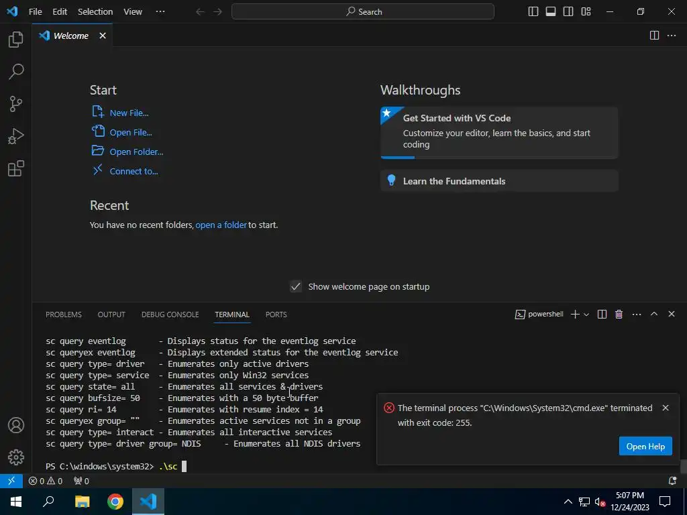Open the Extensions view
The image size is (687, 515).
[x=16, y=168]
